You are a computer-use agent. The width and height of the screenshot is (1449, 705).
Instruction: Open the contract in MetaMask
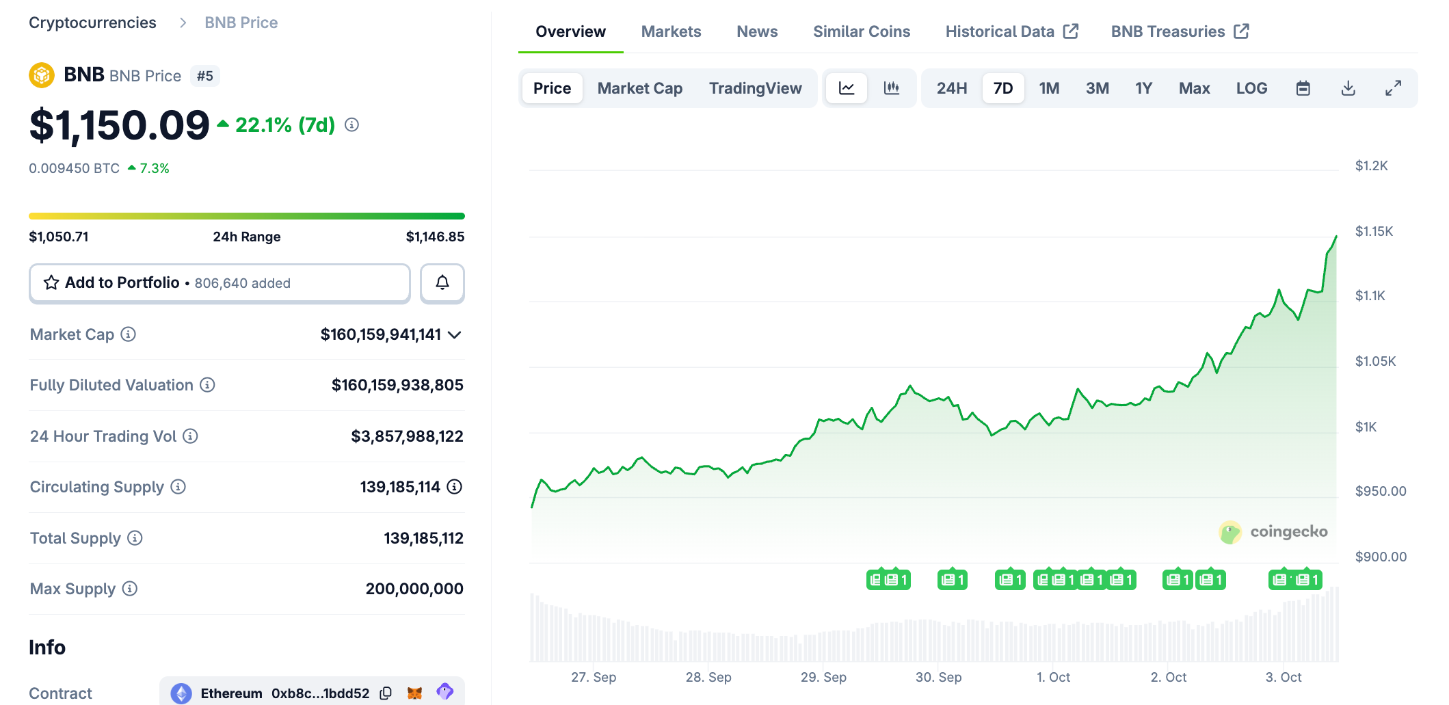[x=413, y=693]
